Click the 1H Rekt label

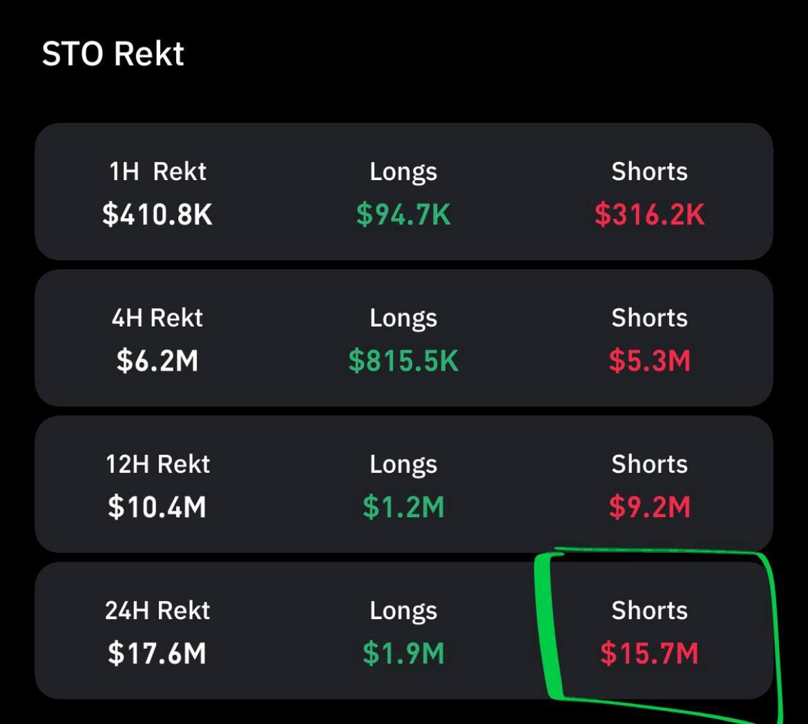click(x=157, y=171)
